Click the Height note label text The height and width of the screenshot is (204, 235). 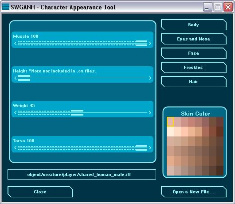[55, 71]
